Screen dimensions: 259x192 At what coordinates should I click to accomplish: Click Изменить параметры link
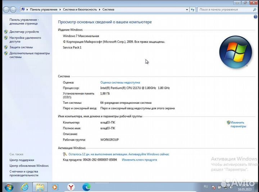[238, 124]
